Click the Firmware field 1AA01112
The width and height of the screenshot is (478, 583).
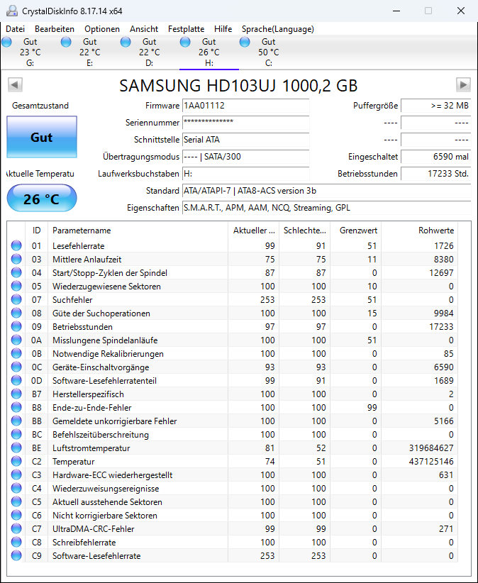pyautogui.click(x=245, y=106)
